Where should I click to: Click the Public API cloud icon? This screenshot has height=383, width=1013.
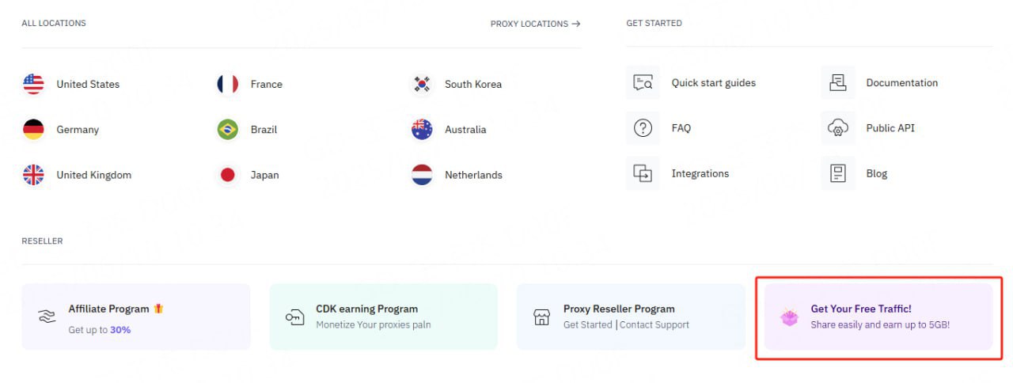pos(837,128)
